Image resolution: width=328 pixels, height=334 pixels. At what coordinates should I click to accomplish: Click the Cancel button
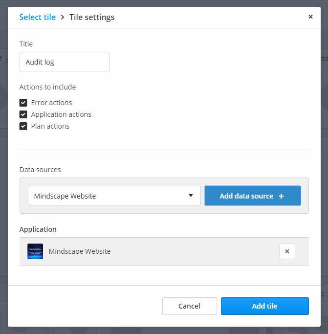click(189, 306)
